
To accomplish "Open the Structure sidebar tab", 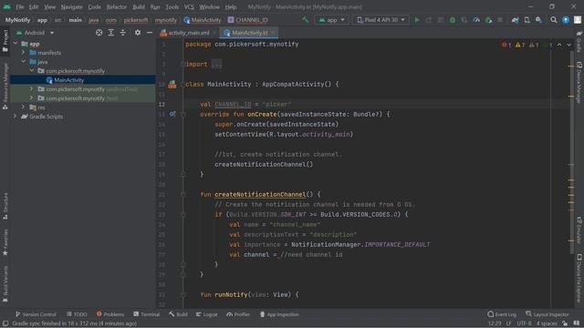I will (x=5, y=206).
